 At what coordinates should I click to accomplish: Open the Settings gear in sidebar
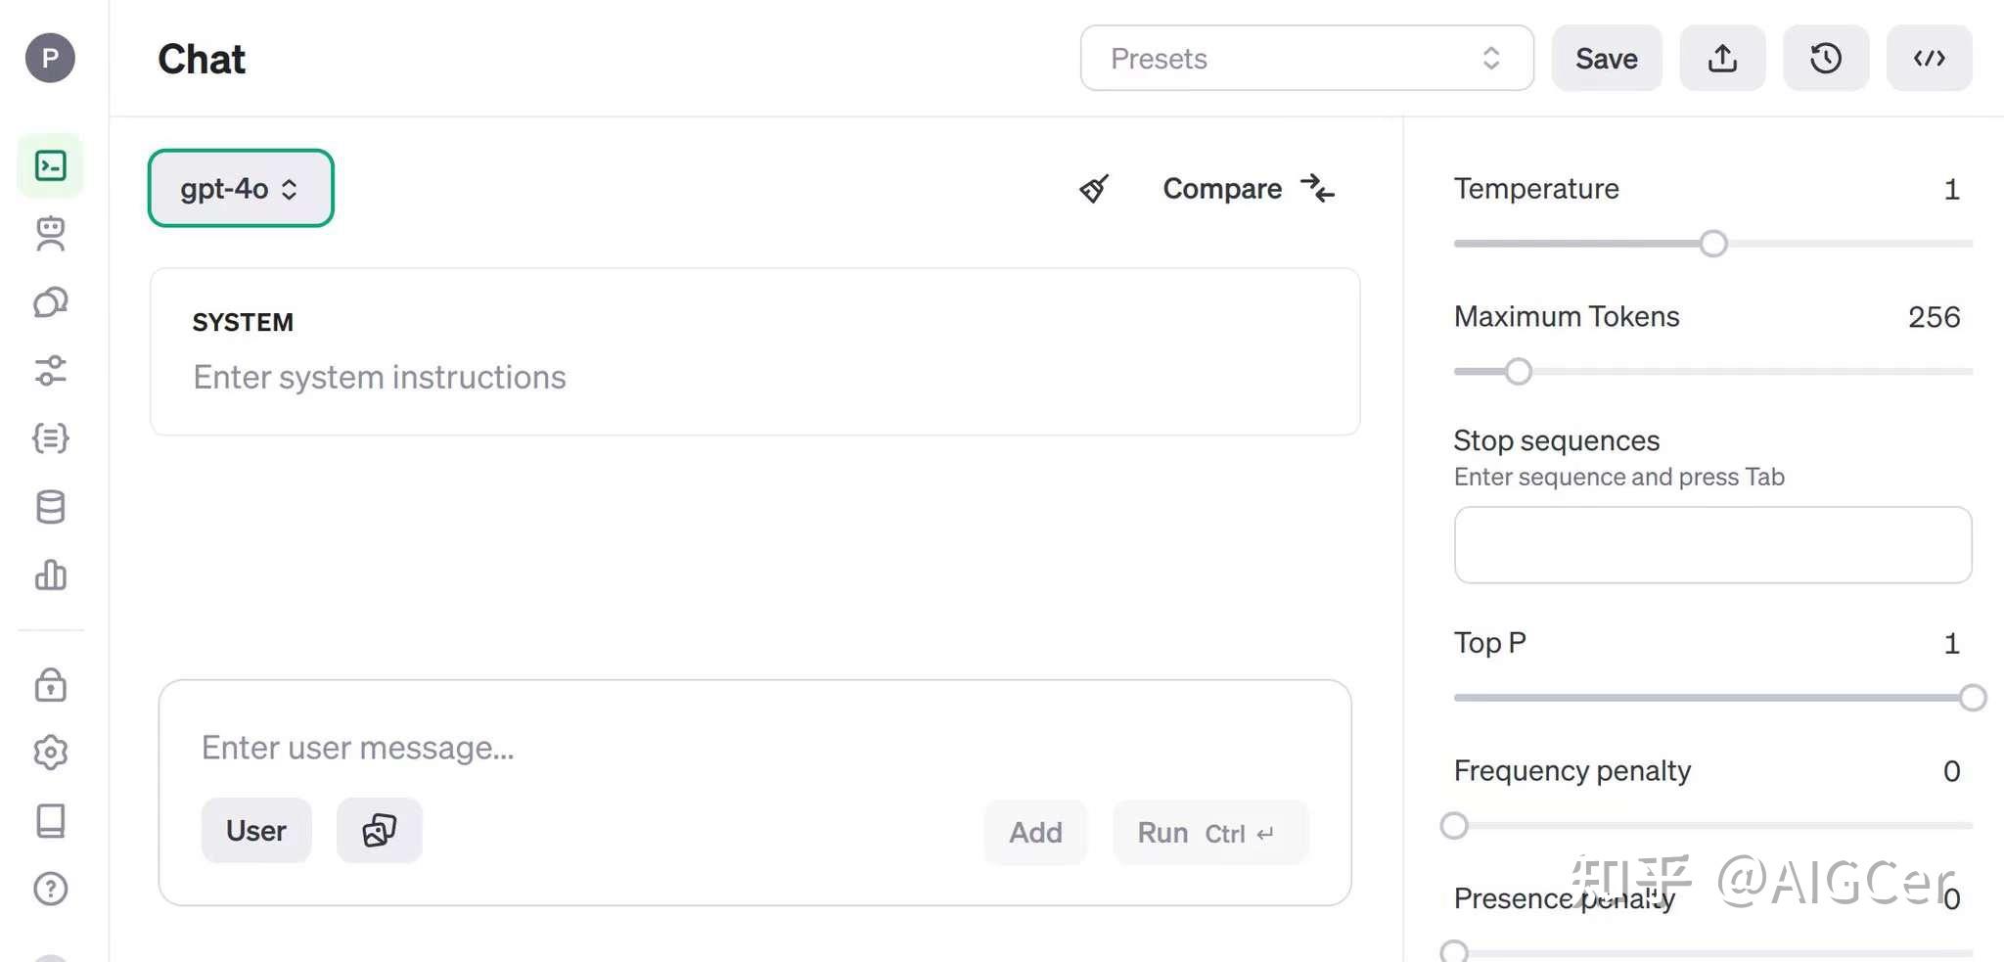point(51,753)
